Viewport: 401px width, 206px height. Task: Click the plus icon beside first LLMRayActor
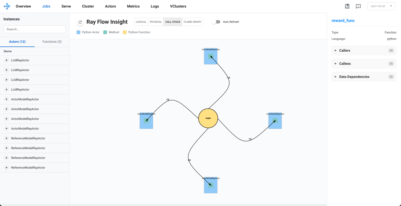click(x=6, y=60)
